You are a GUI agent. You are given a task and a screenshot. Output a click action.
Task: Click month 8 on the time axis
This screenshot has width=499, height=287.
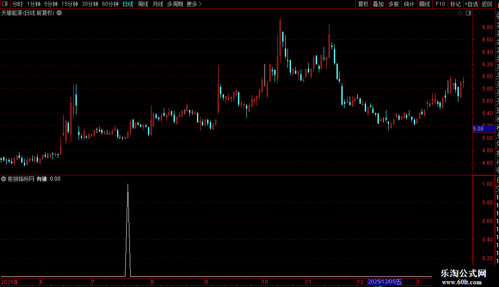[x=152, y=282]
